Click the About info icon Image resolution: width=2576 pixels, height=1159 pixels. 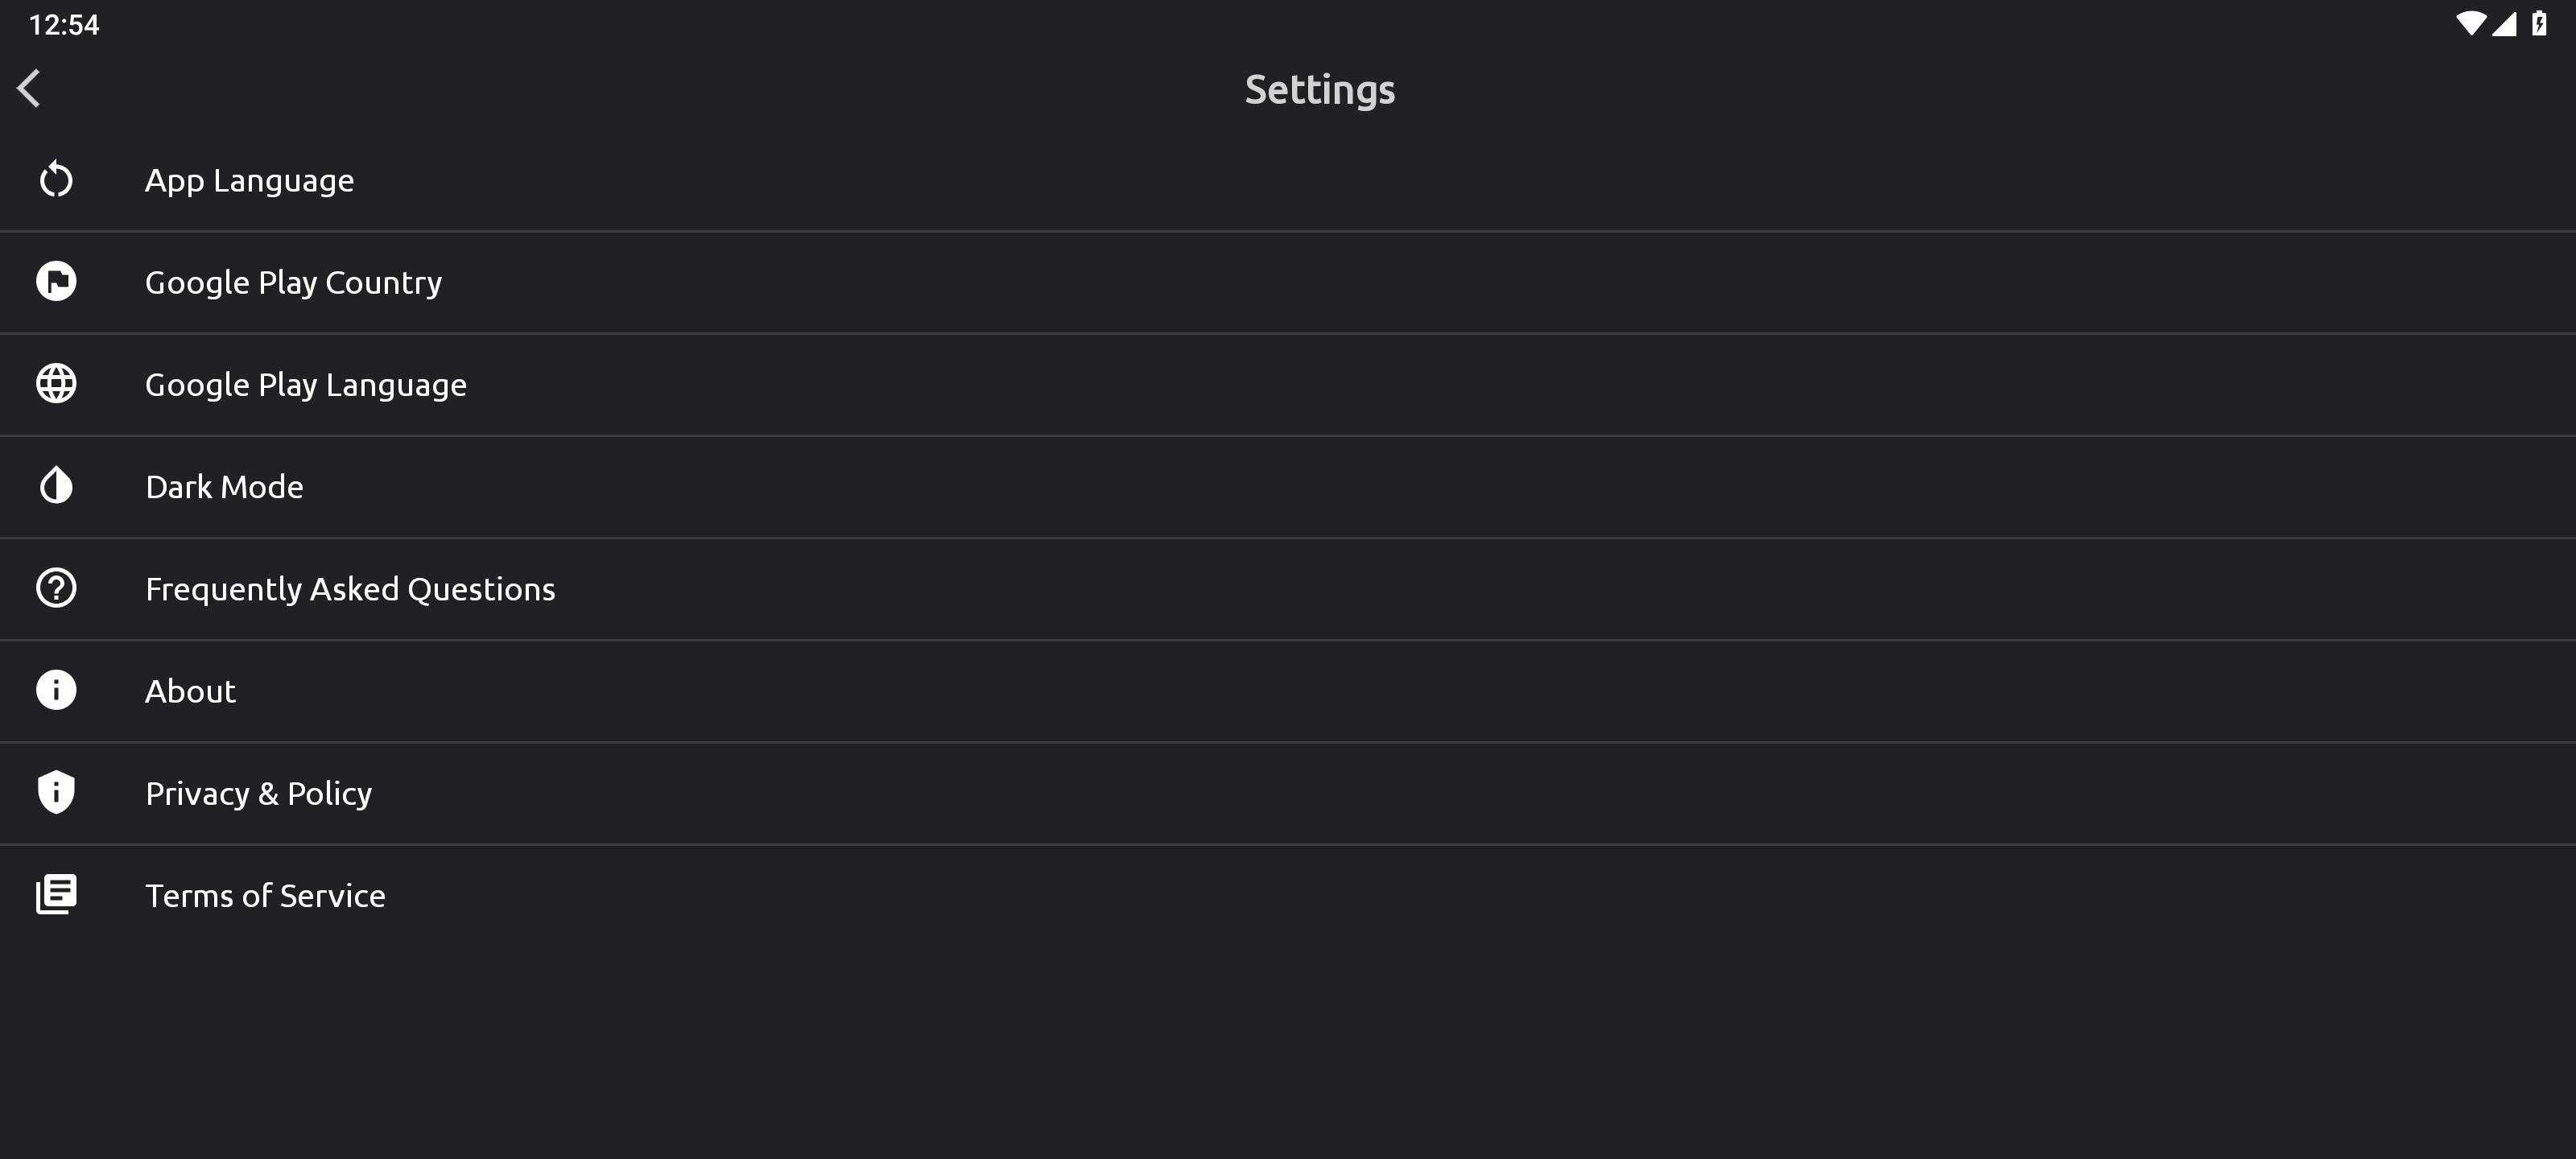click(x=56, y=690)
